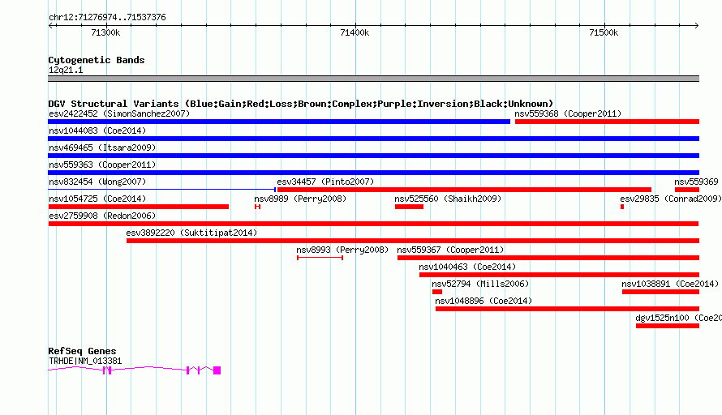This screenshot has width=722, height=415.
Task: Click the 71300k ruler tick label
Action: [x=106, y=32]
